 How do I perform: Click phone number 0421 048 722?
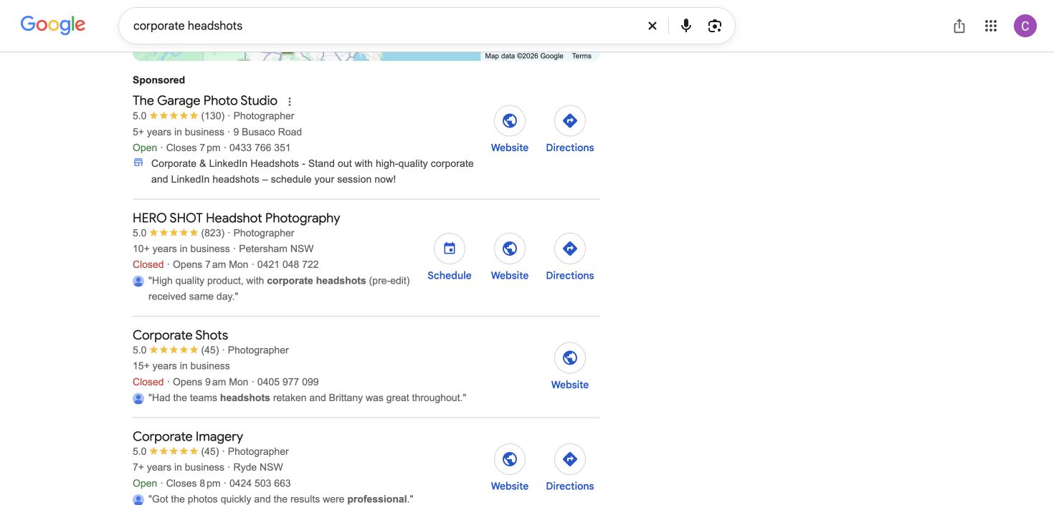(x=288, y=264)
